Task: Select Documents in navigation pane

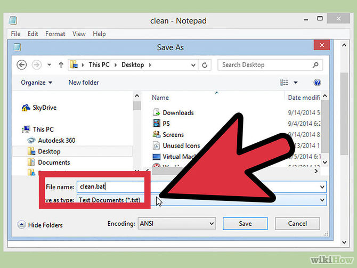Action: click(x=54, y=163)
